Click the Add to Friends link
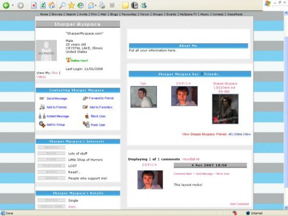The width and height of the screenshot is (288, 216). pos(57,107)
